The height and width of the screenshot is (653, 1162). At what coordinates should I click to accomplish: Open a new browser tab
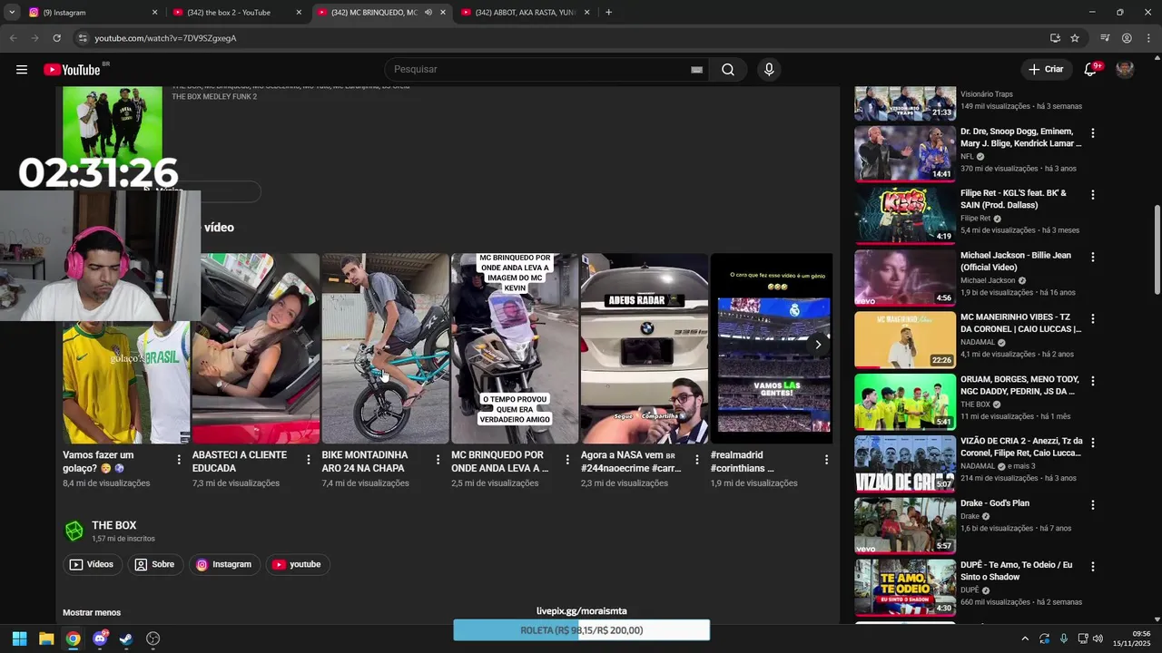[x=608, y=13]
